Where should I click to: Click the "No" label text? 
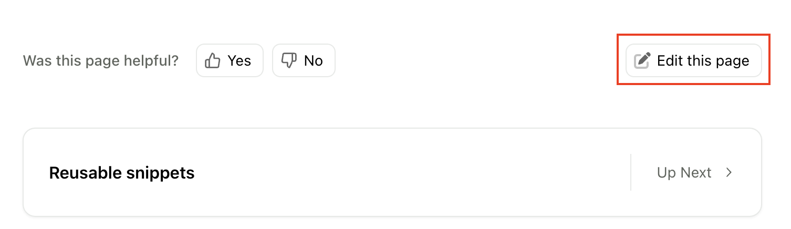pyautogui.click(x=313, y=61)
